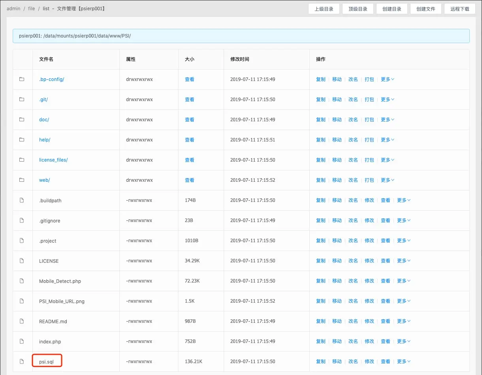
Task: Click the file icon beside README.md
Action: point(22,321)
